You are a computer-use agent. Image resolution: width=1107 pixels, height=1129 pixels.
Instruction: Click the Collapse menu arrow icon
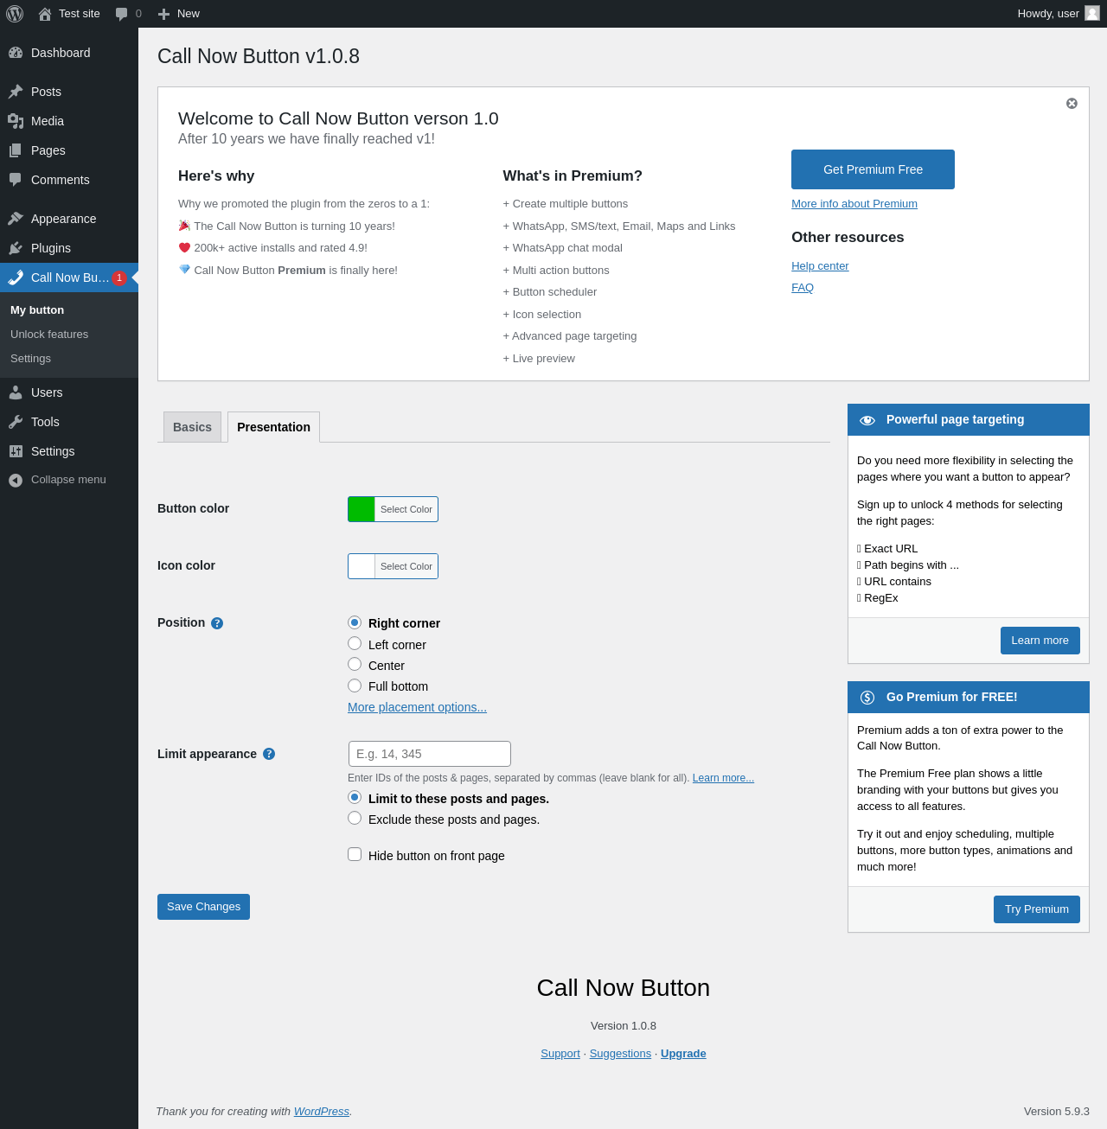tap(16, 481)
